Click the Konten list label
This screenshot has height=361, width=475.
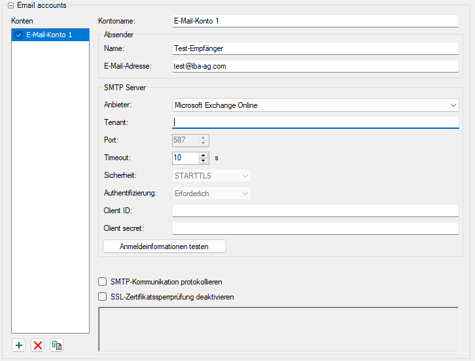pos(22,21)
